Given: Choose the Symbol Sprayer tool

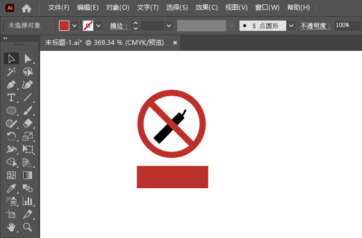Looking at the screenshot, I should click(11, 201).
